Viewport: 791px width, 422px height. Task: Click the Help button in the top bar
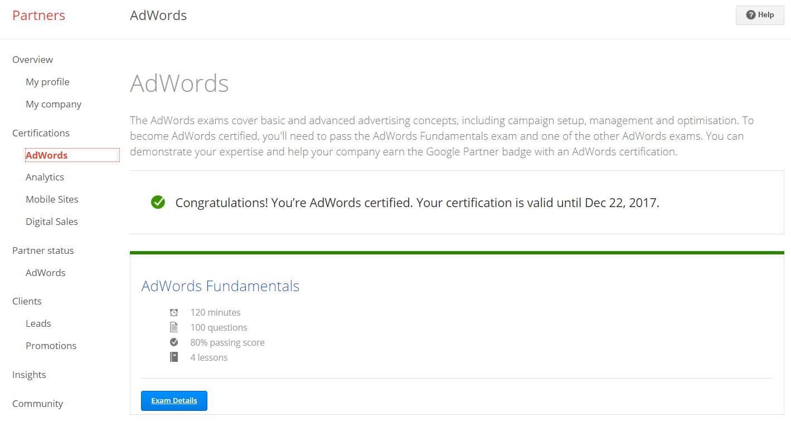pos(760,15)
